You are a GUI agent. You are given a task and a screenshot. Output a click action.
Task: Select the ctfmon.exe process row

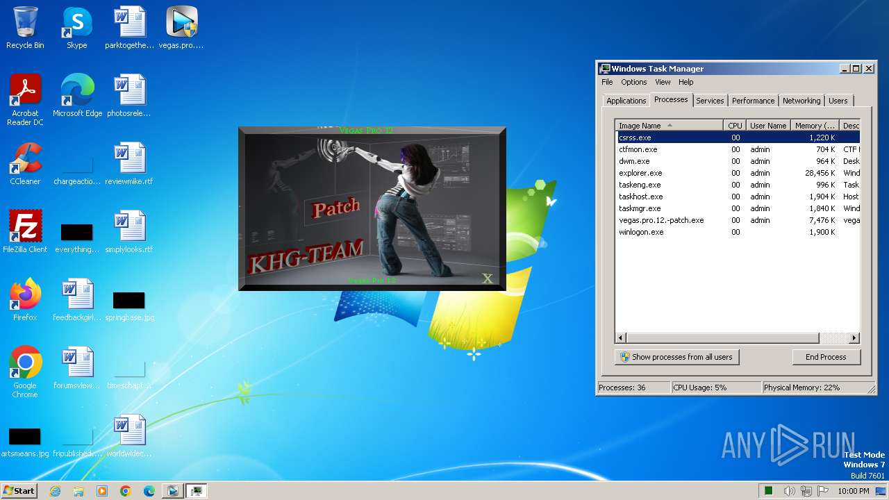pos(738,149)
